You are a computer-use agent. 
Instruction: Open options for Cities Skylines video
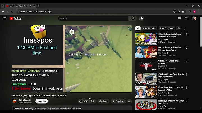(x=186, y=34)
